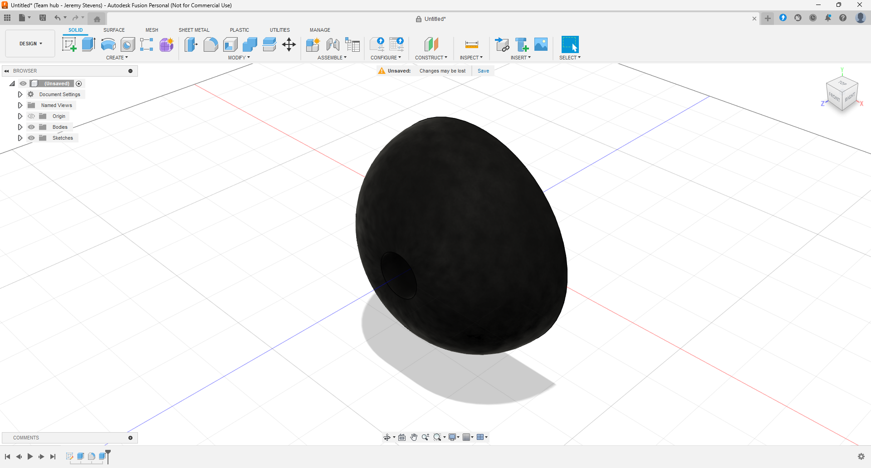Click the Midplane construct icon

pyautogui.click(x=431, y=44)
